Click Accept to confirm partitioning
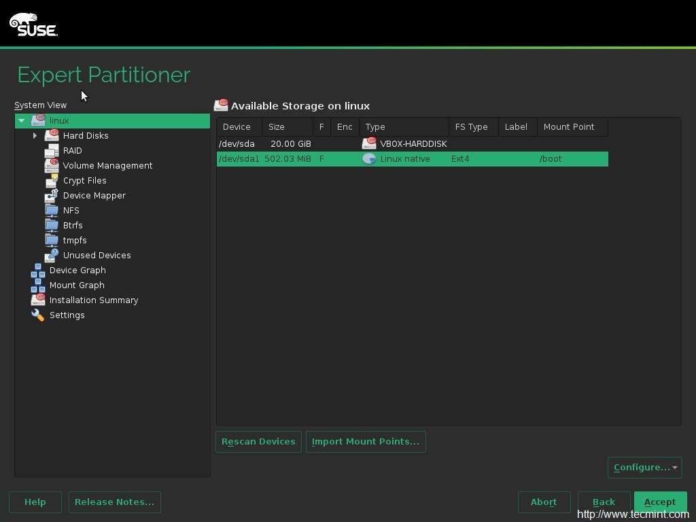 (659, 502)
